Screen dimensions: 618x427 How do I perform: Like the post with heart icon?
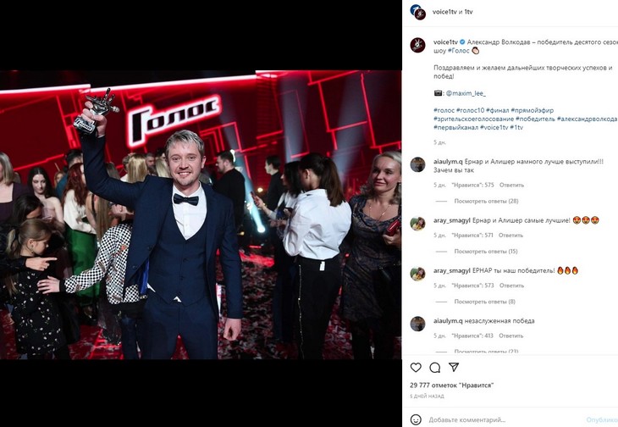[416, 368]
